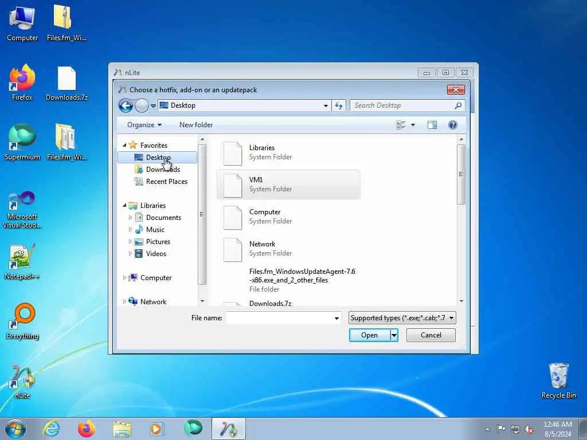
Task: Click the Action Center flag tray icon
Action: pos(501,429)
